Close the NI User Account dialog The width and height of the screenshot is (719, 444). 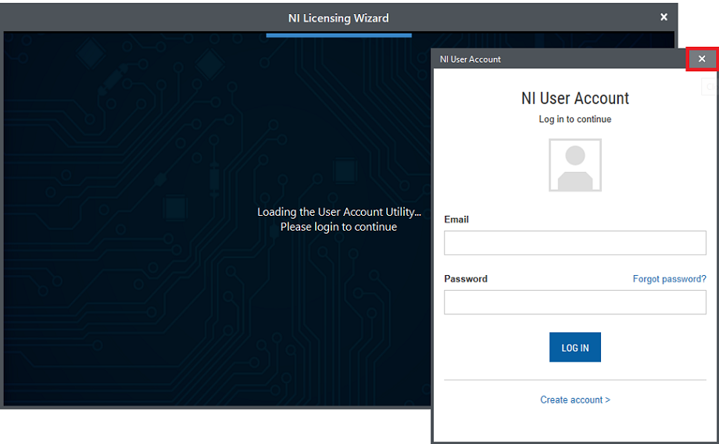702,59
